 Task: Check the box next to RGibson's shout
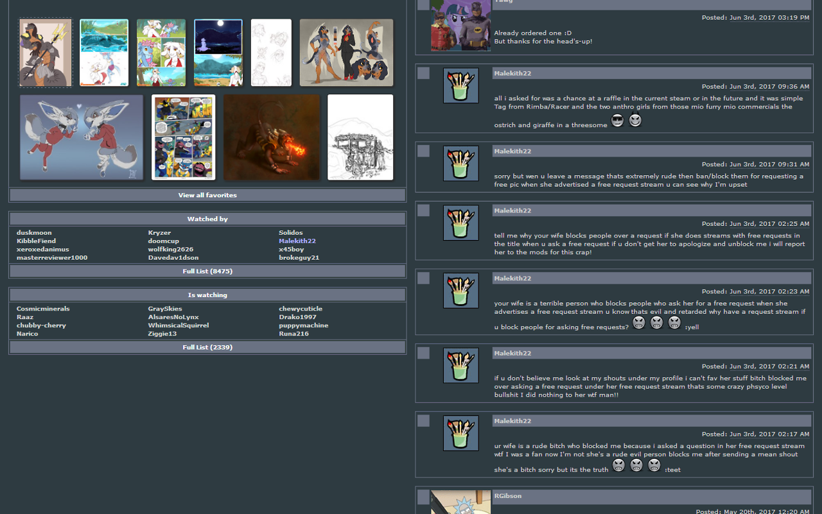coord(423,497)
